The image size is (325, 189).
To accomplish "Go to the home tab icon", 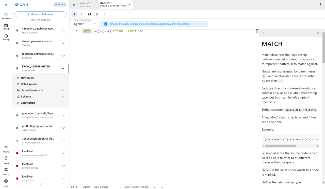I will (x=74, y=5).
